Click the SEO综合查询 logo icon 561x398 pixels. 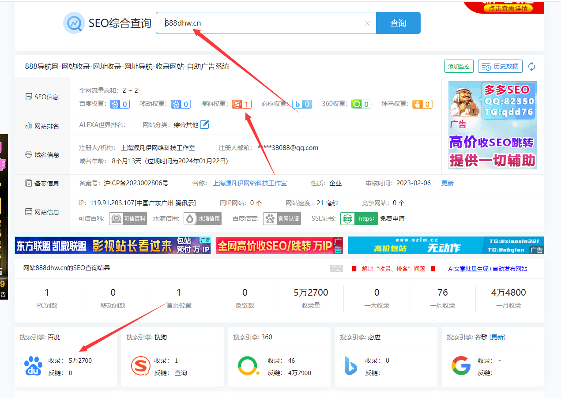click(74, 23)
